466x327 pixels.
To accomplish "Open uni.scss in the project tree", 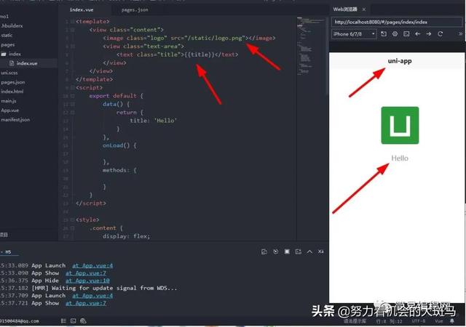I will click(x=9, y=73).
